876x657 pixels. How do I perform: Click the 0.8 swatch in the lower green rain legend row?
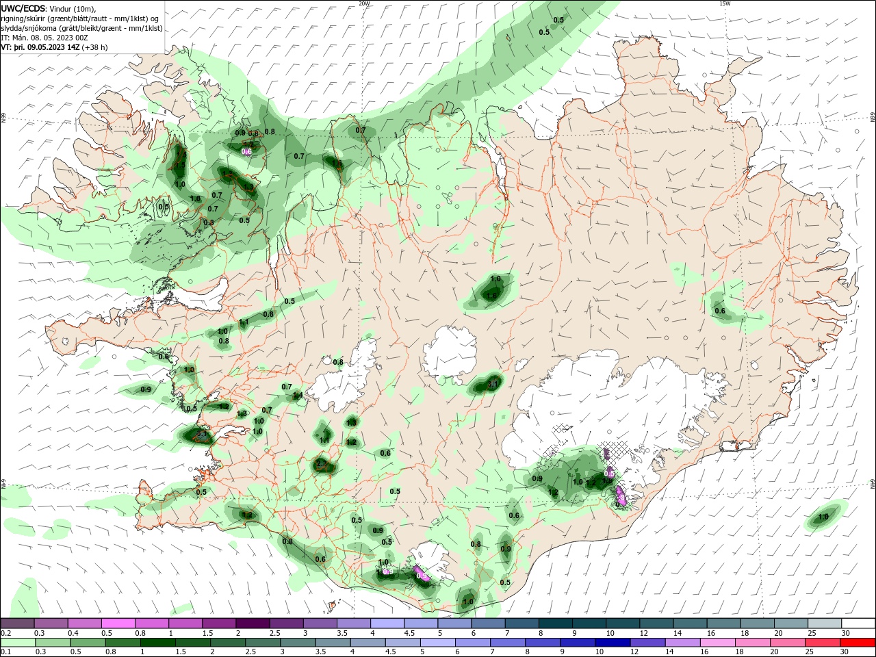(123, 643)
